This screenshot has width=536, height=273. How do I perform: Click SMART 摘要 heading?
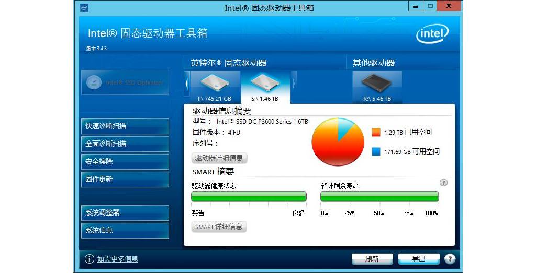214,172
